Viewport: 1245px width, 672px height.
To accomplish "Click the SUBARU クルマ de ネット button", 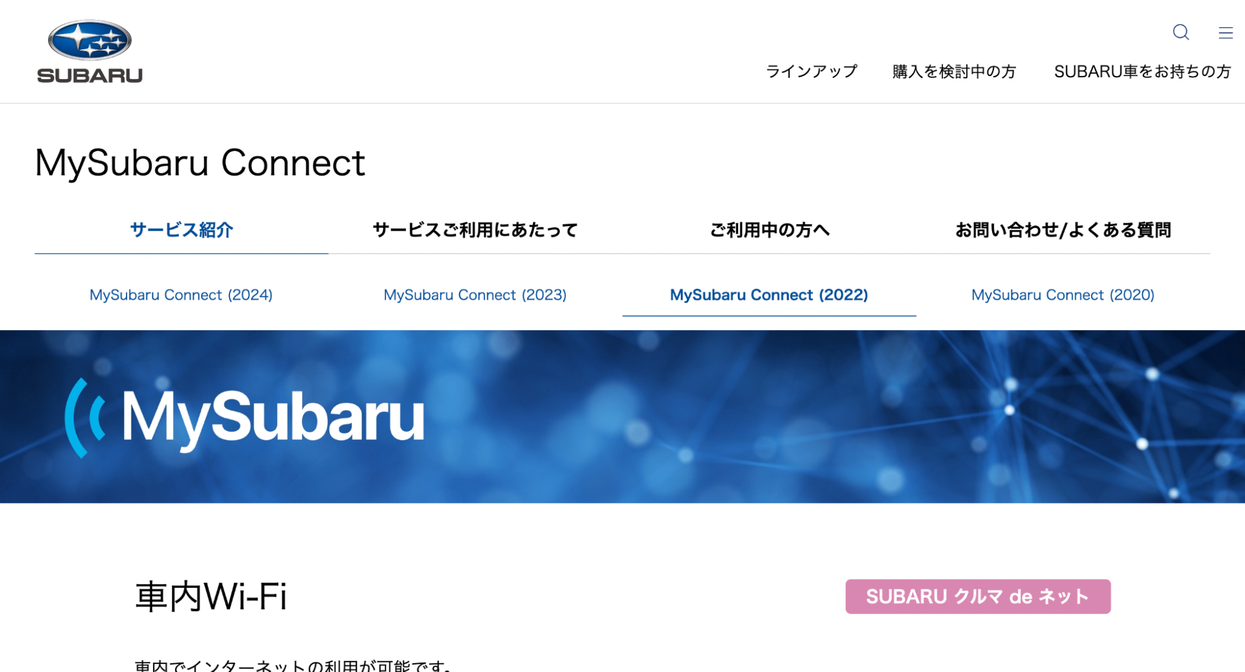I will point(977,596).
